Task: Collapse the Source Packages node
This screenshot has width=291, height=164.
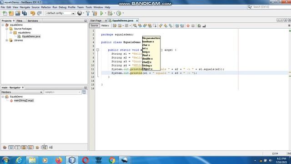Action: tap(7, 29)
